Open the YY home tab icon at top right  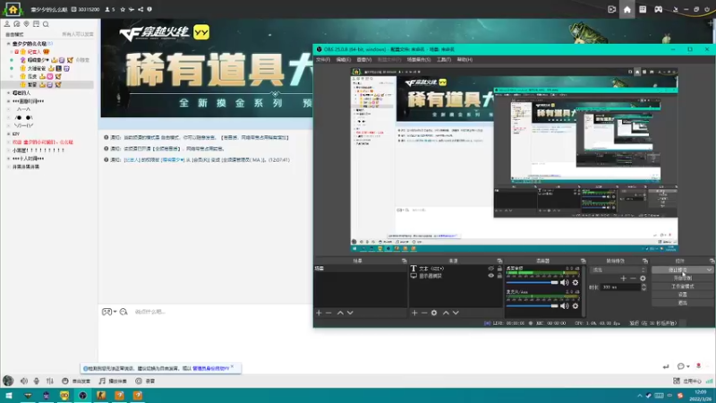tap(627, 9)
